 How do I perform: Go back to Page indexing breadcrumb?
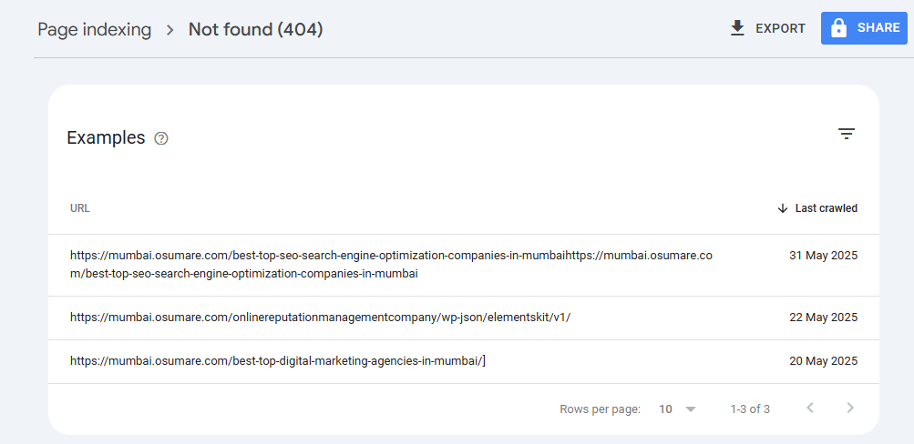pyautogui.click(x=95, y=29)
